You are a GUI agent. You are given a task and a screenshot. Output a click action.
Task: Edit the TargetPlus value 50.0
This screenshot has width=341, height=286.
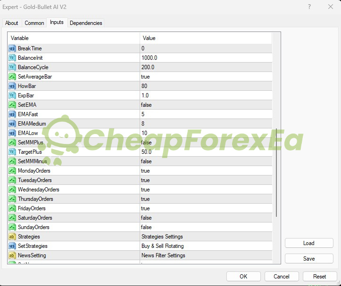tap(206, 152)
